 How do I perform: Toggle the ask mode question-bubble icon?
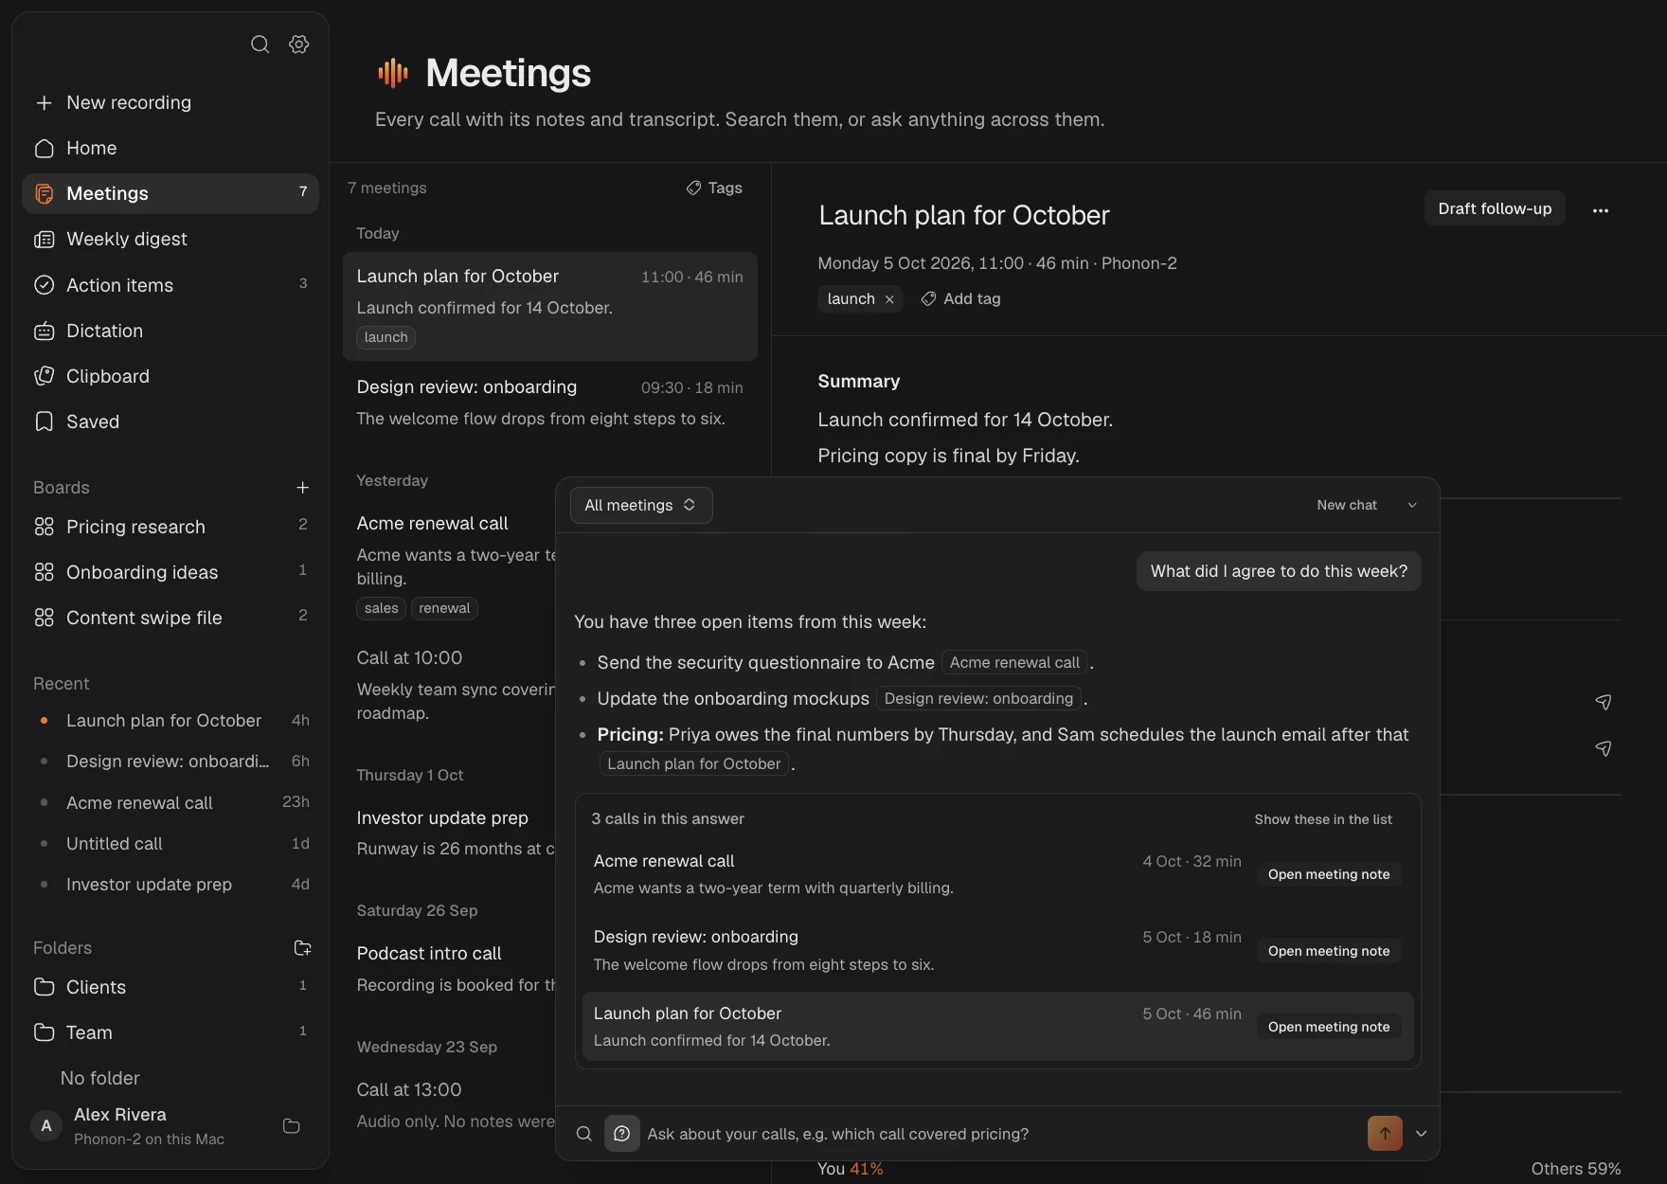[622, 1134]
